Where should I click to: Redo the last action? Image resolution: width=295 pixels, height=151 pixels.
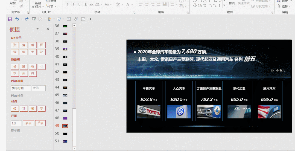click(x=27, y=19)
